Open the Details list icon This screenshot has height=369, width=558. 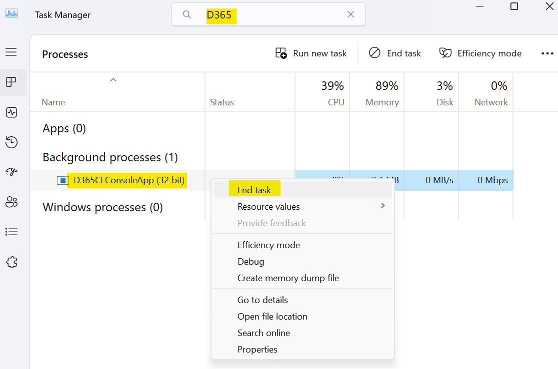[11, 232]
